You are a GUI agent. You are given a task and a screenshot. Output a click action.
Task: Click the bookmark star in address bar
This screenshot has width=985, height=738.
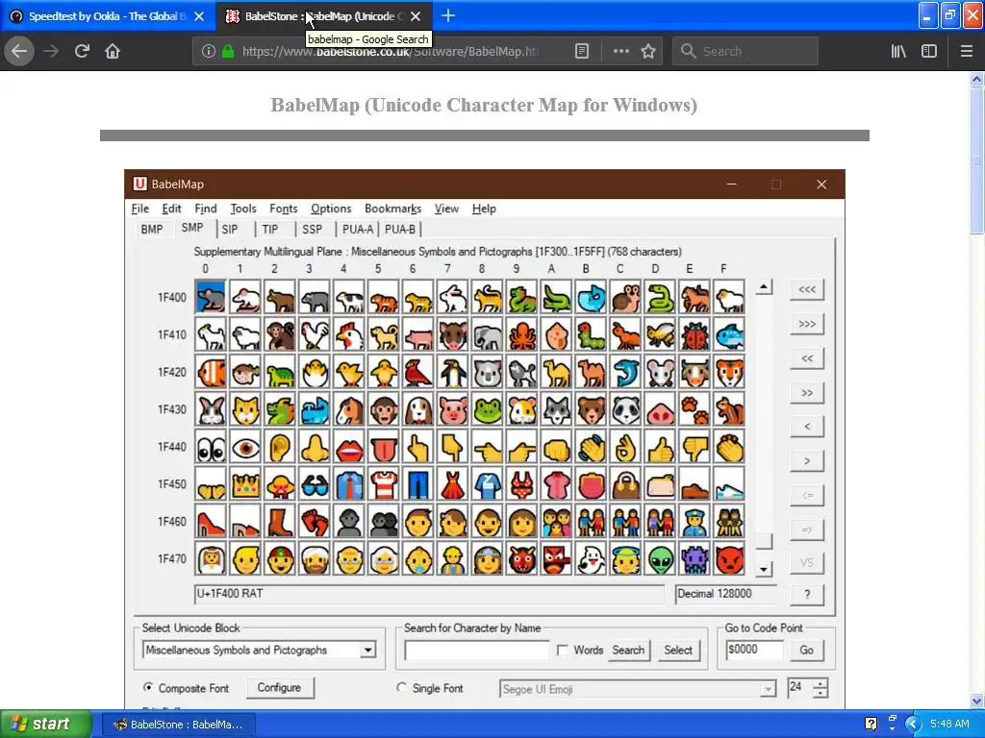coord(648,51)
